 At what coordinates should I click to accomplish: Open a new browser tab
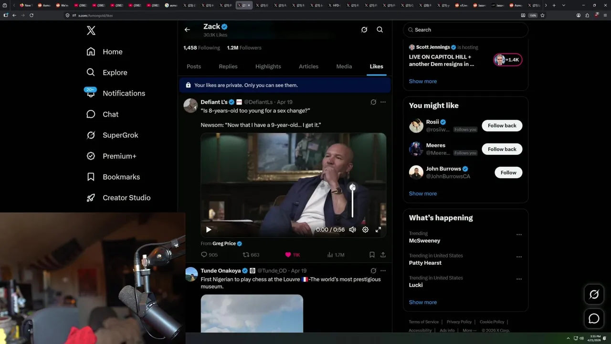point(554,5)
